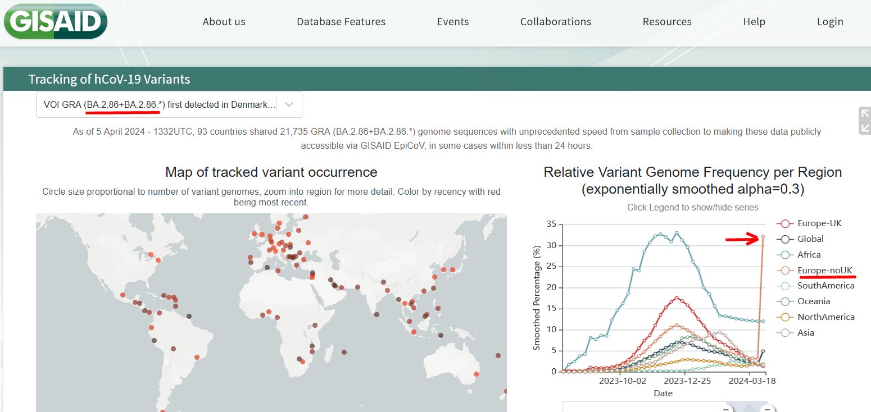Open the Database Features menu

pos(341,22)
